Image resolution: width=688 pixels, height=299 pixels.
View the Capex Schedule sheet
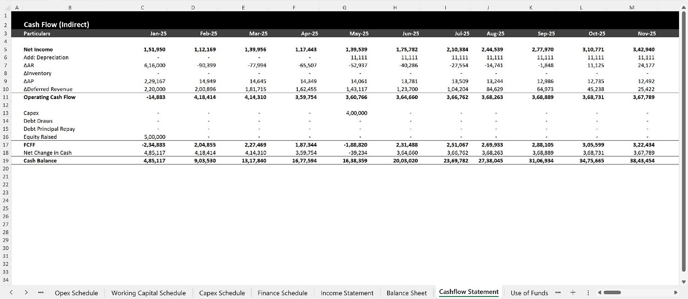coord(222,293)
